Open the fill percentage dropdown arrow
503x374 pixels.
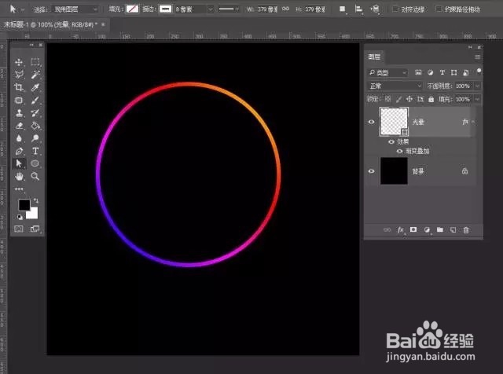click(477, 99)
